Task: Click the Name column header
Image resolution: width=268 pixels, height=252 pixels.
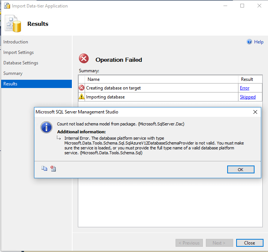Action: [94, 79]
